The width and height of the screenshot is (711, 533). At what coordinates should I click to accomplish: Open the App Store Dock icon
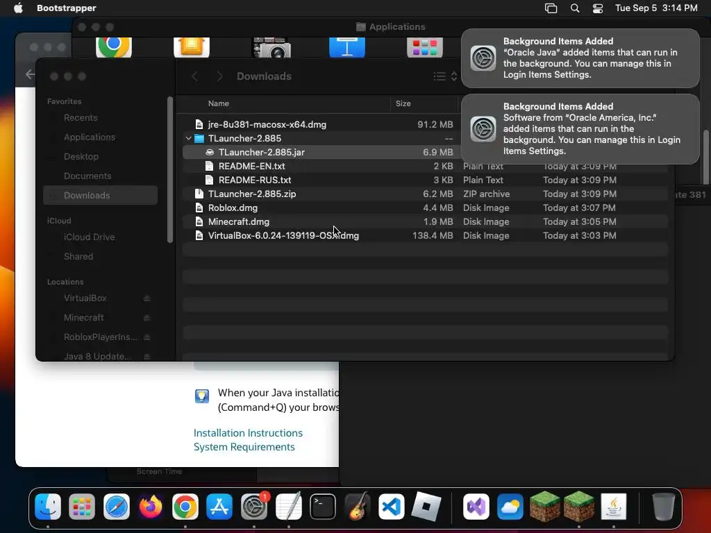tap(219, 506)
